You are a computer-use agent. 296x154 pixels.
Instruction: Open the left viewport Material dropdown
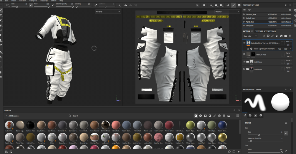pyautogui.click(x=108, y=12)
